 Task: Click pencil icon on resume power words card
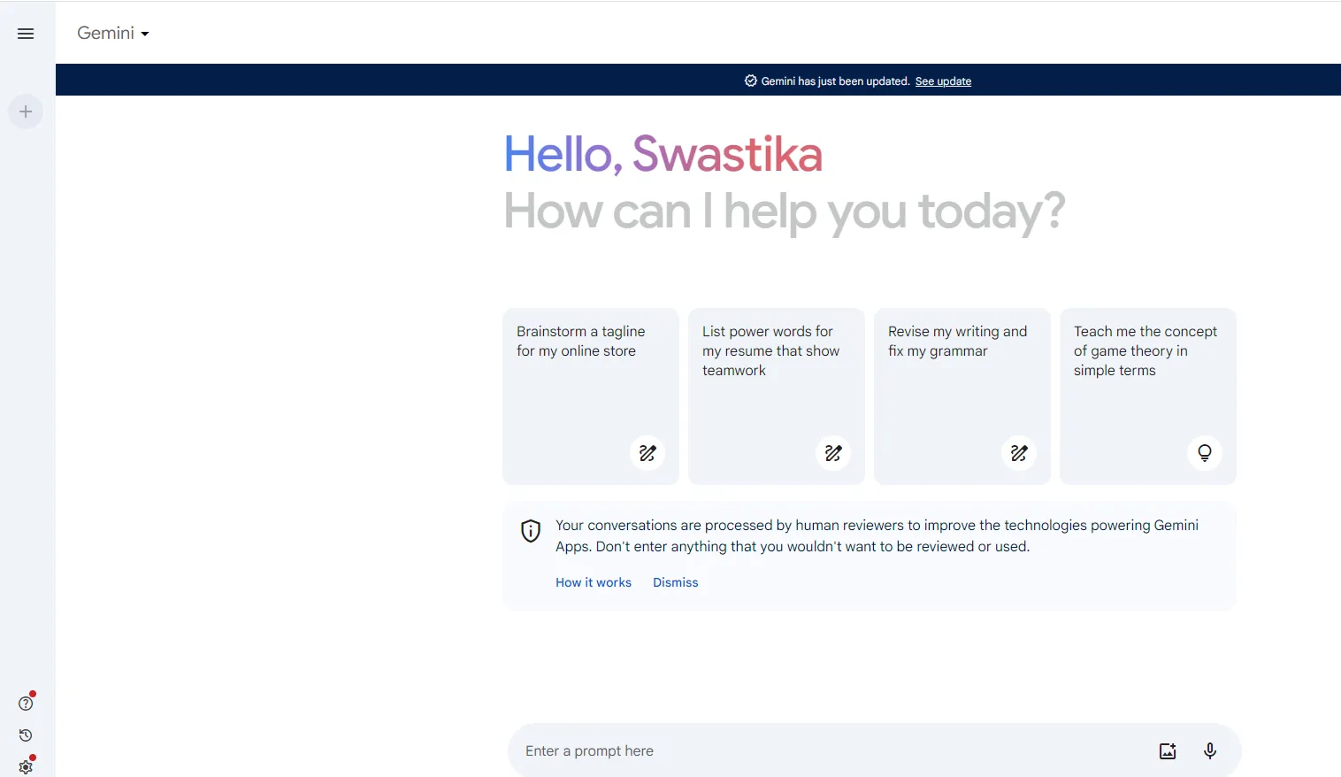coord(833,453)
